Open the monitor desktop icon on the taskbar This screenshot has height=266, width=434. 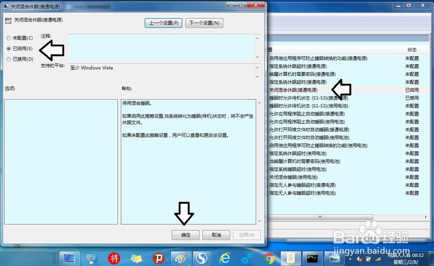(x=69, y=259)
